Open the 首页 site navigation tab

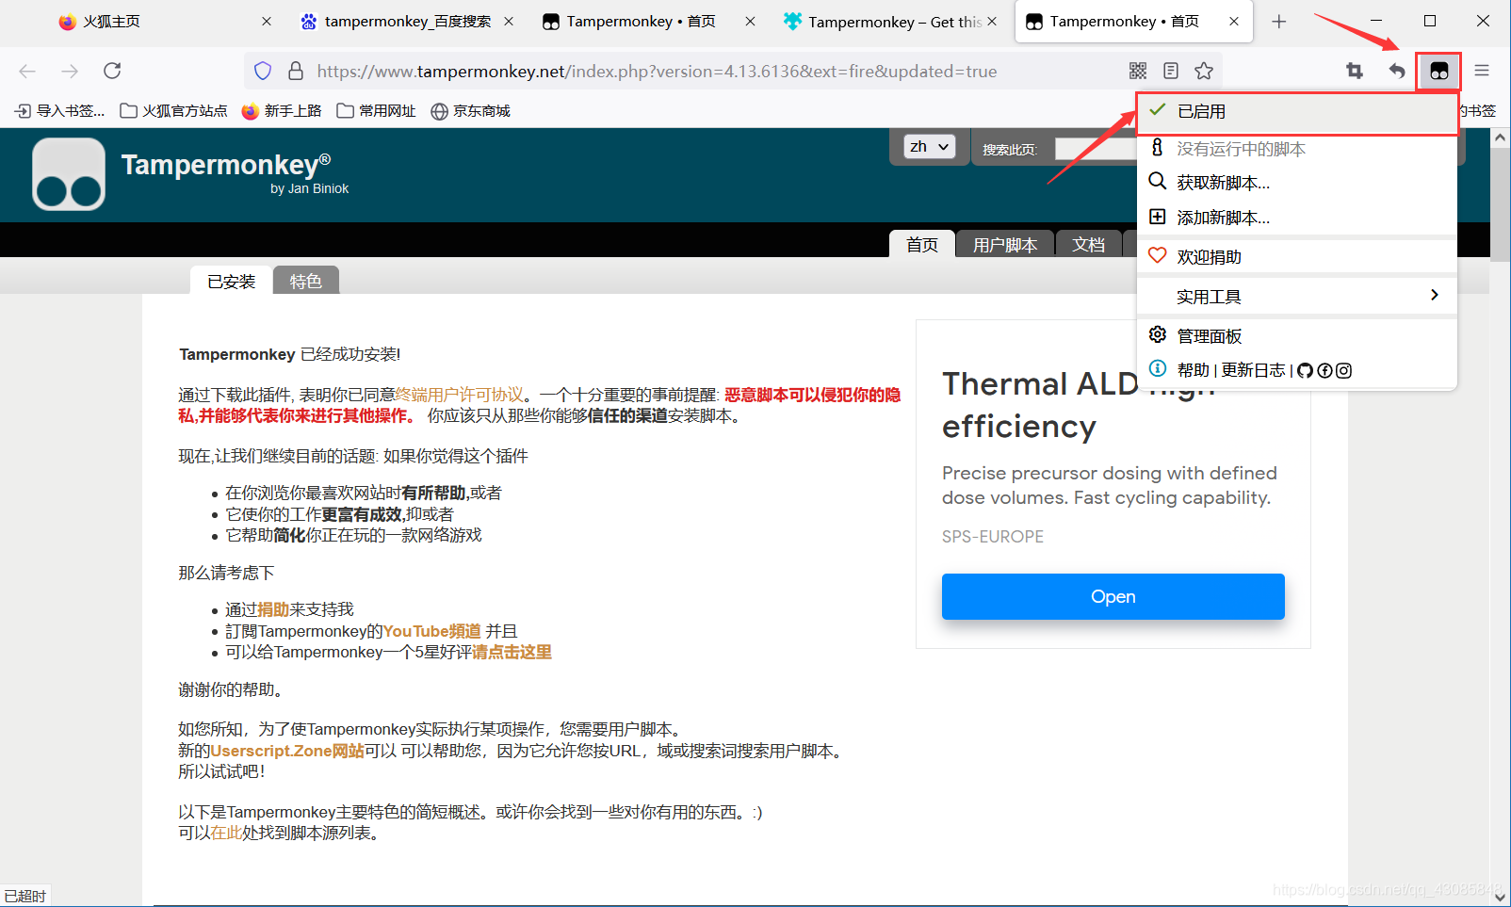tap(922, 244)
